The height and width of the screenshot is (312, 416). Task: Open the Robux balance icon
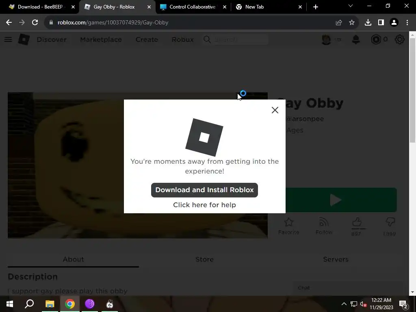tap(376, 39)
